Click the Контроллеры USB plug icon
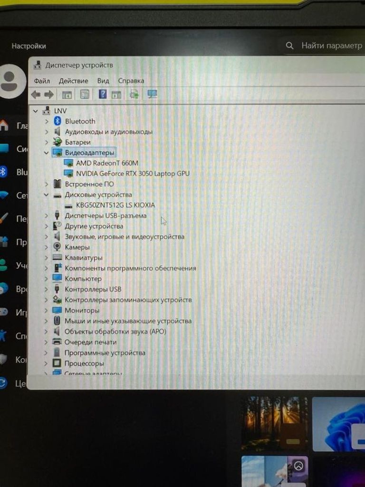The image size is (365, 487). click(57, 289)
